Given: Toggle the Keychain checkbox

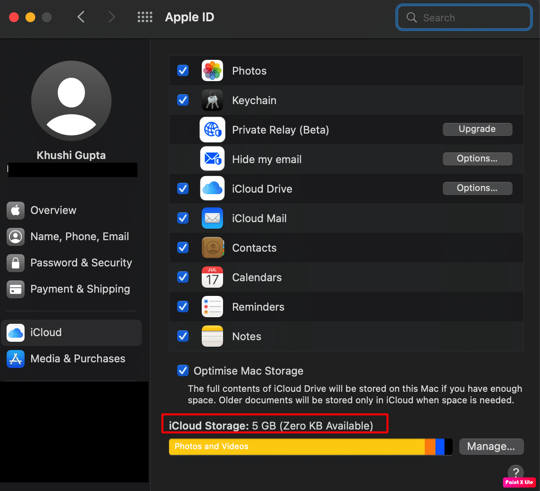Looking at the screenshot, I should (x=183, y=100).
